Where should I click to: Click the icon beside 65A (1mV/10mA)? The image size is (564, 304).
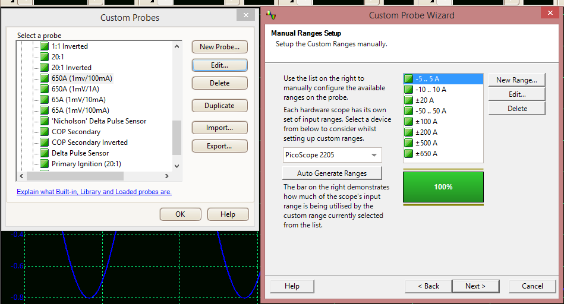point(44,100)
